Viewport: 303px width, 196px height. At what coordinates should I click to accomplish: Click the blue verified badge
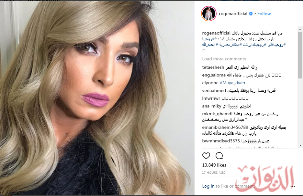pyautogui.click(x=251, y=14)
